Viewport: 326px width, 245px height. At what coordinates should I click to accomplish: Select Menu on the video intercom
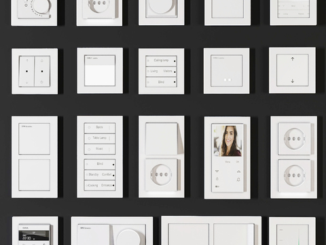228,162
